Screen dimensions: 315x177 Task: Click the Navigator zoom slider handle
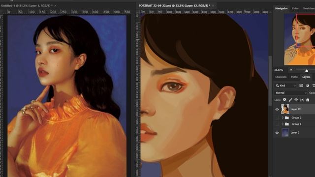[x=307, y=70]
